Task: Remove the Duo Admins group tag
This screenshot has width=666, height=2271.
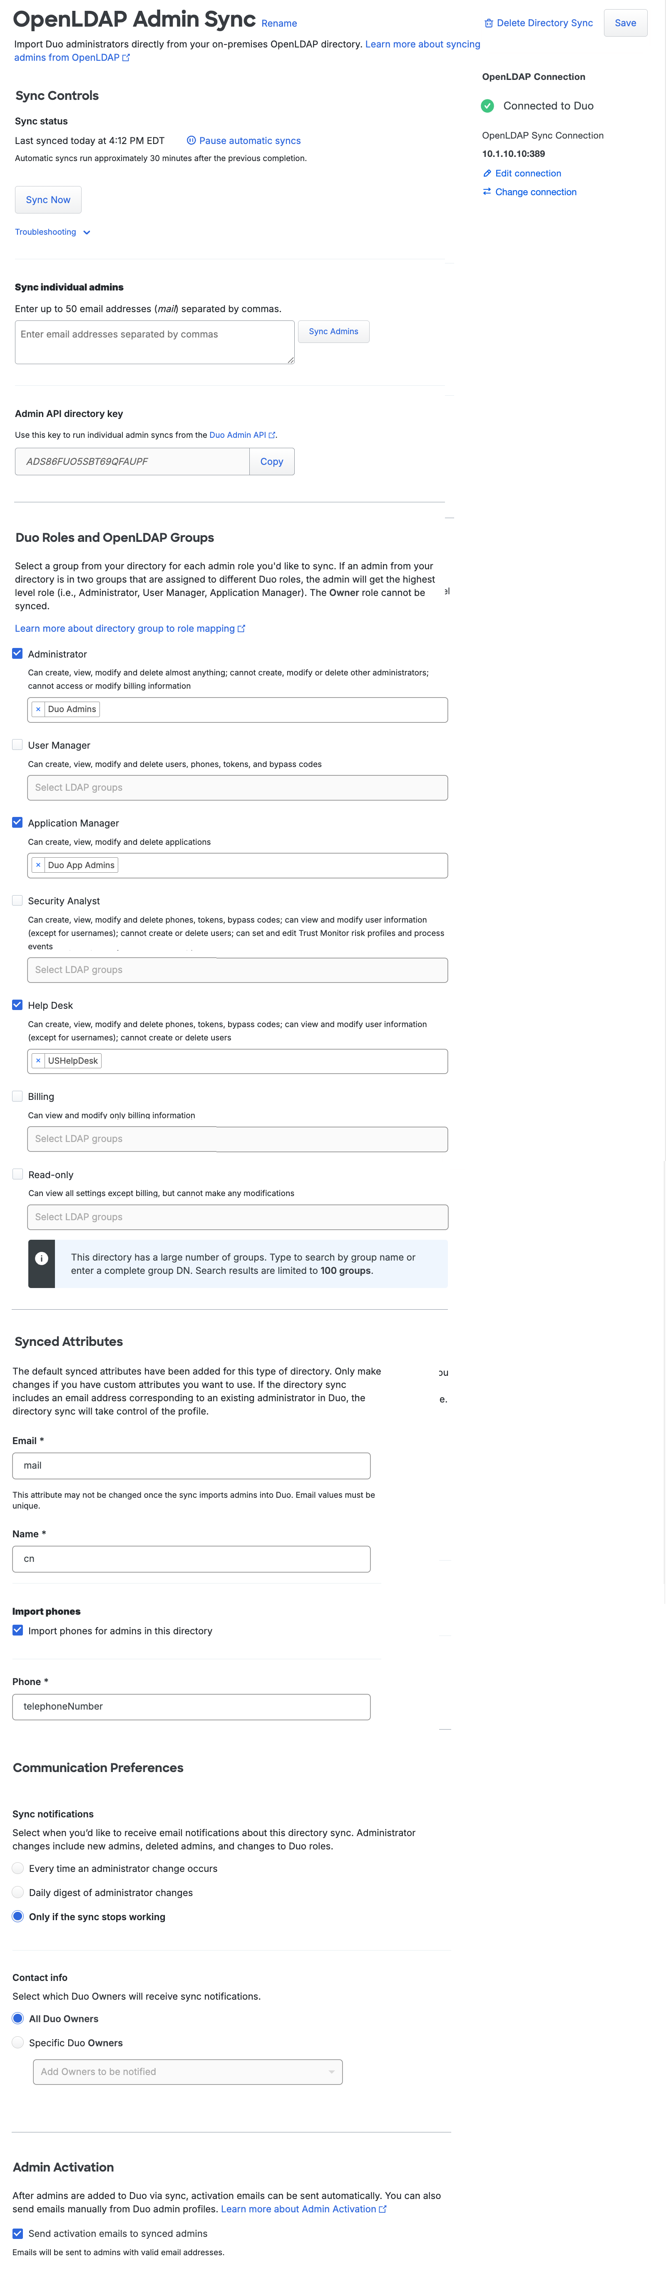Action: [38, 709]
